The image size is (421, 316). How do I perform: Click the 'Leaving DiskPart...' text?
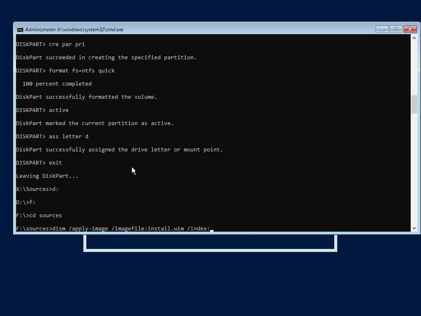(47, 176)
